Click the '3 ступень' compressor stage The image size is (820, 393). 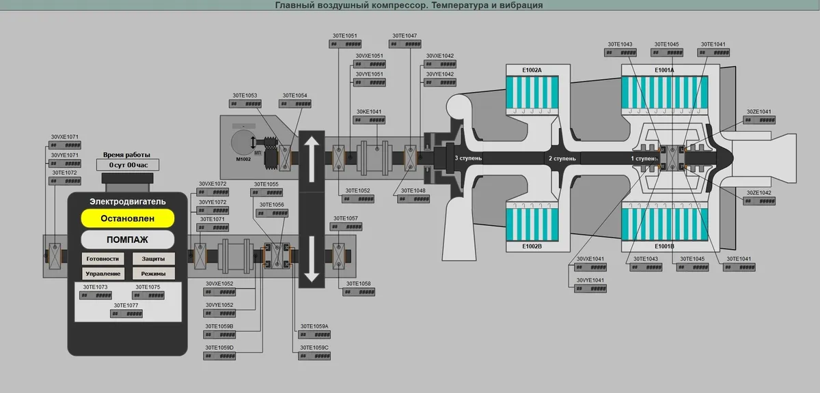point(468,158)
